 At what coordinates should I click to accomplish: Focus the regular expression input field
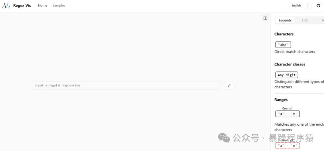tap(126, 85)
